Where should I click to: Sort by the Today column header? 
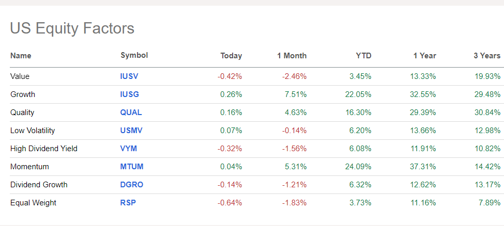(x=231, y=56)
